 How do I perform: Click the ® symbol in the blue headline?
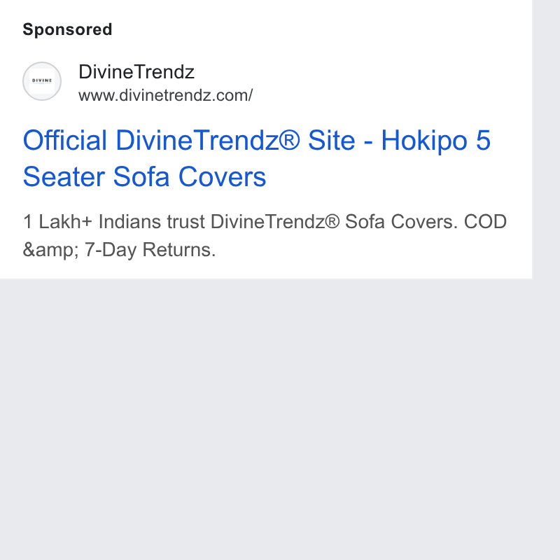pos(289,139)
